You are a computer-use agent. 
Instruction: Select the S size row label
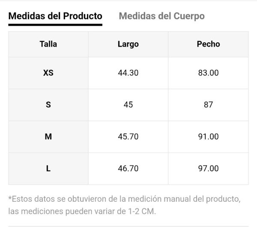[48, 105]
